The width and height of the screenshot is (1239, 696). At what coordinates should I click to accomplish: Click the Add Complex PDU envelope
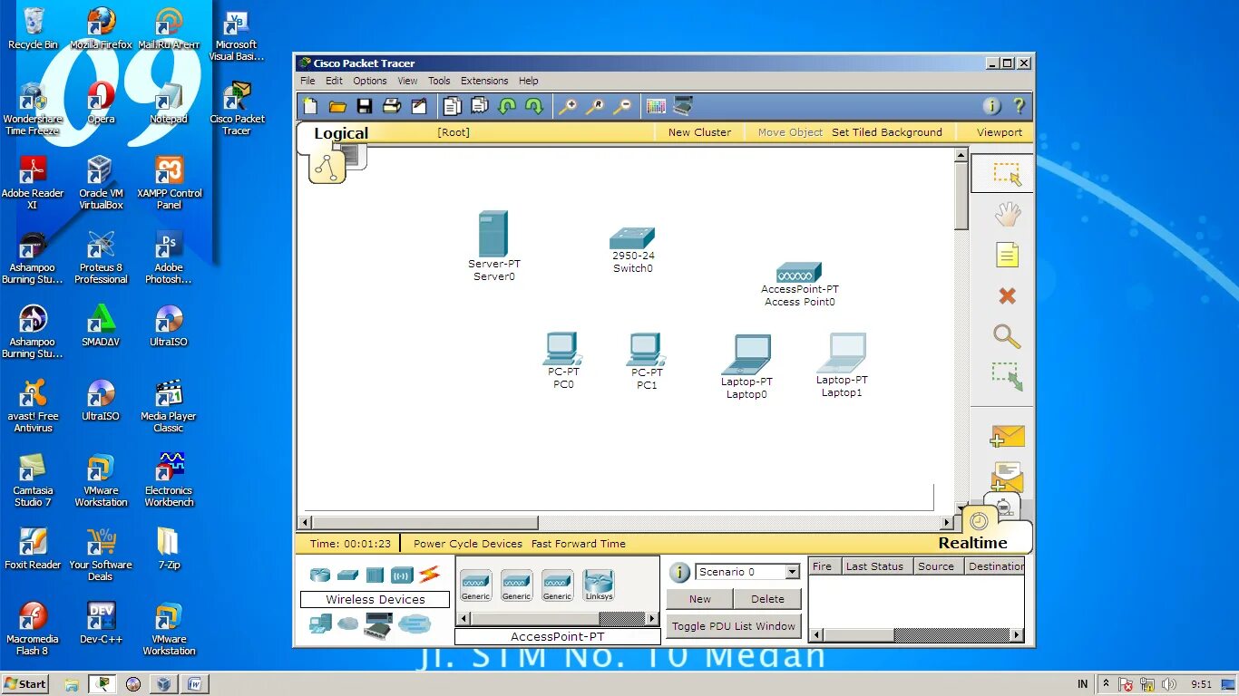[x=1007, y=477]
